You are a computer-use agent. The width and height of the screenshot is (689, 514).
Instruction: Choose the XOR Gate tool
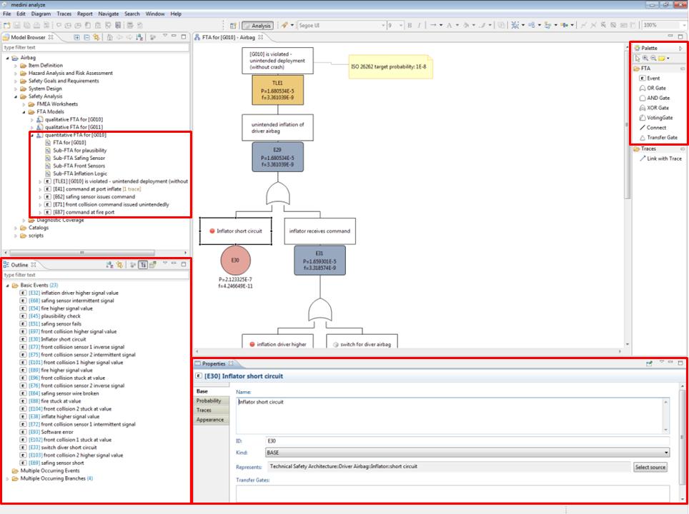657,108
